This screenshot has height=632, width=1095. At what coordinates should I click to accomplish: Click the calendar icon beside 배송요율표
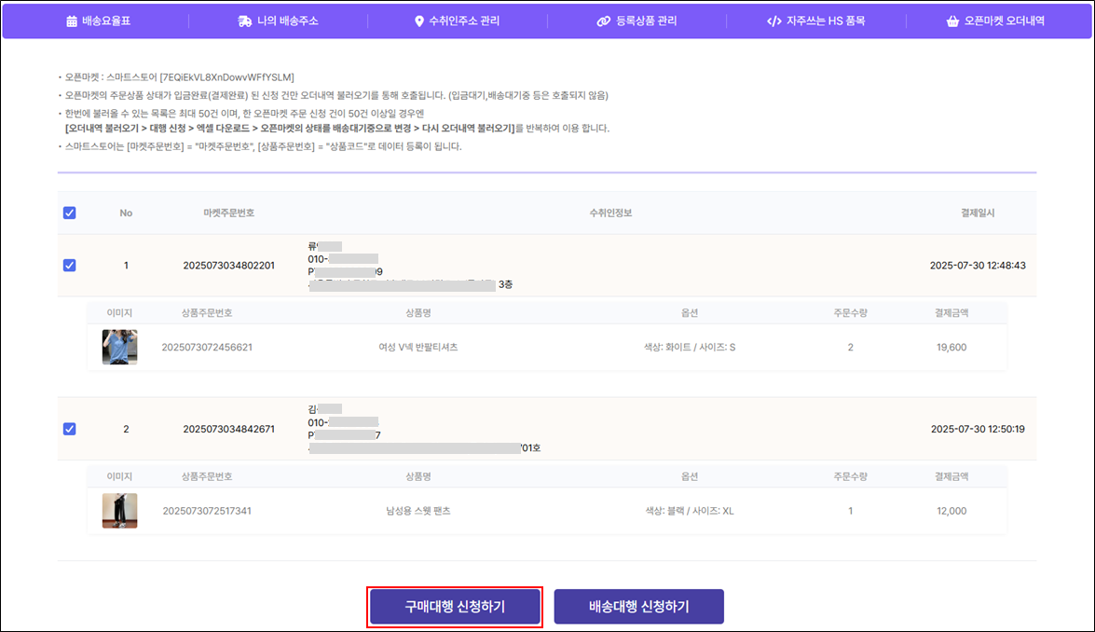(x=72, y=21)
